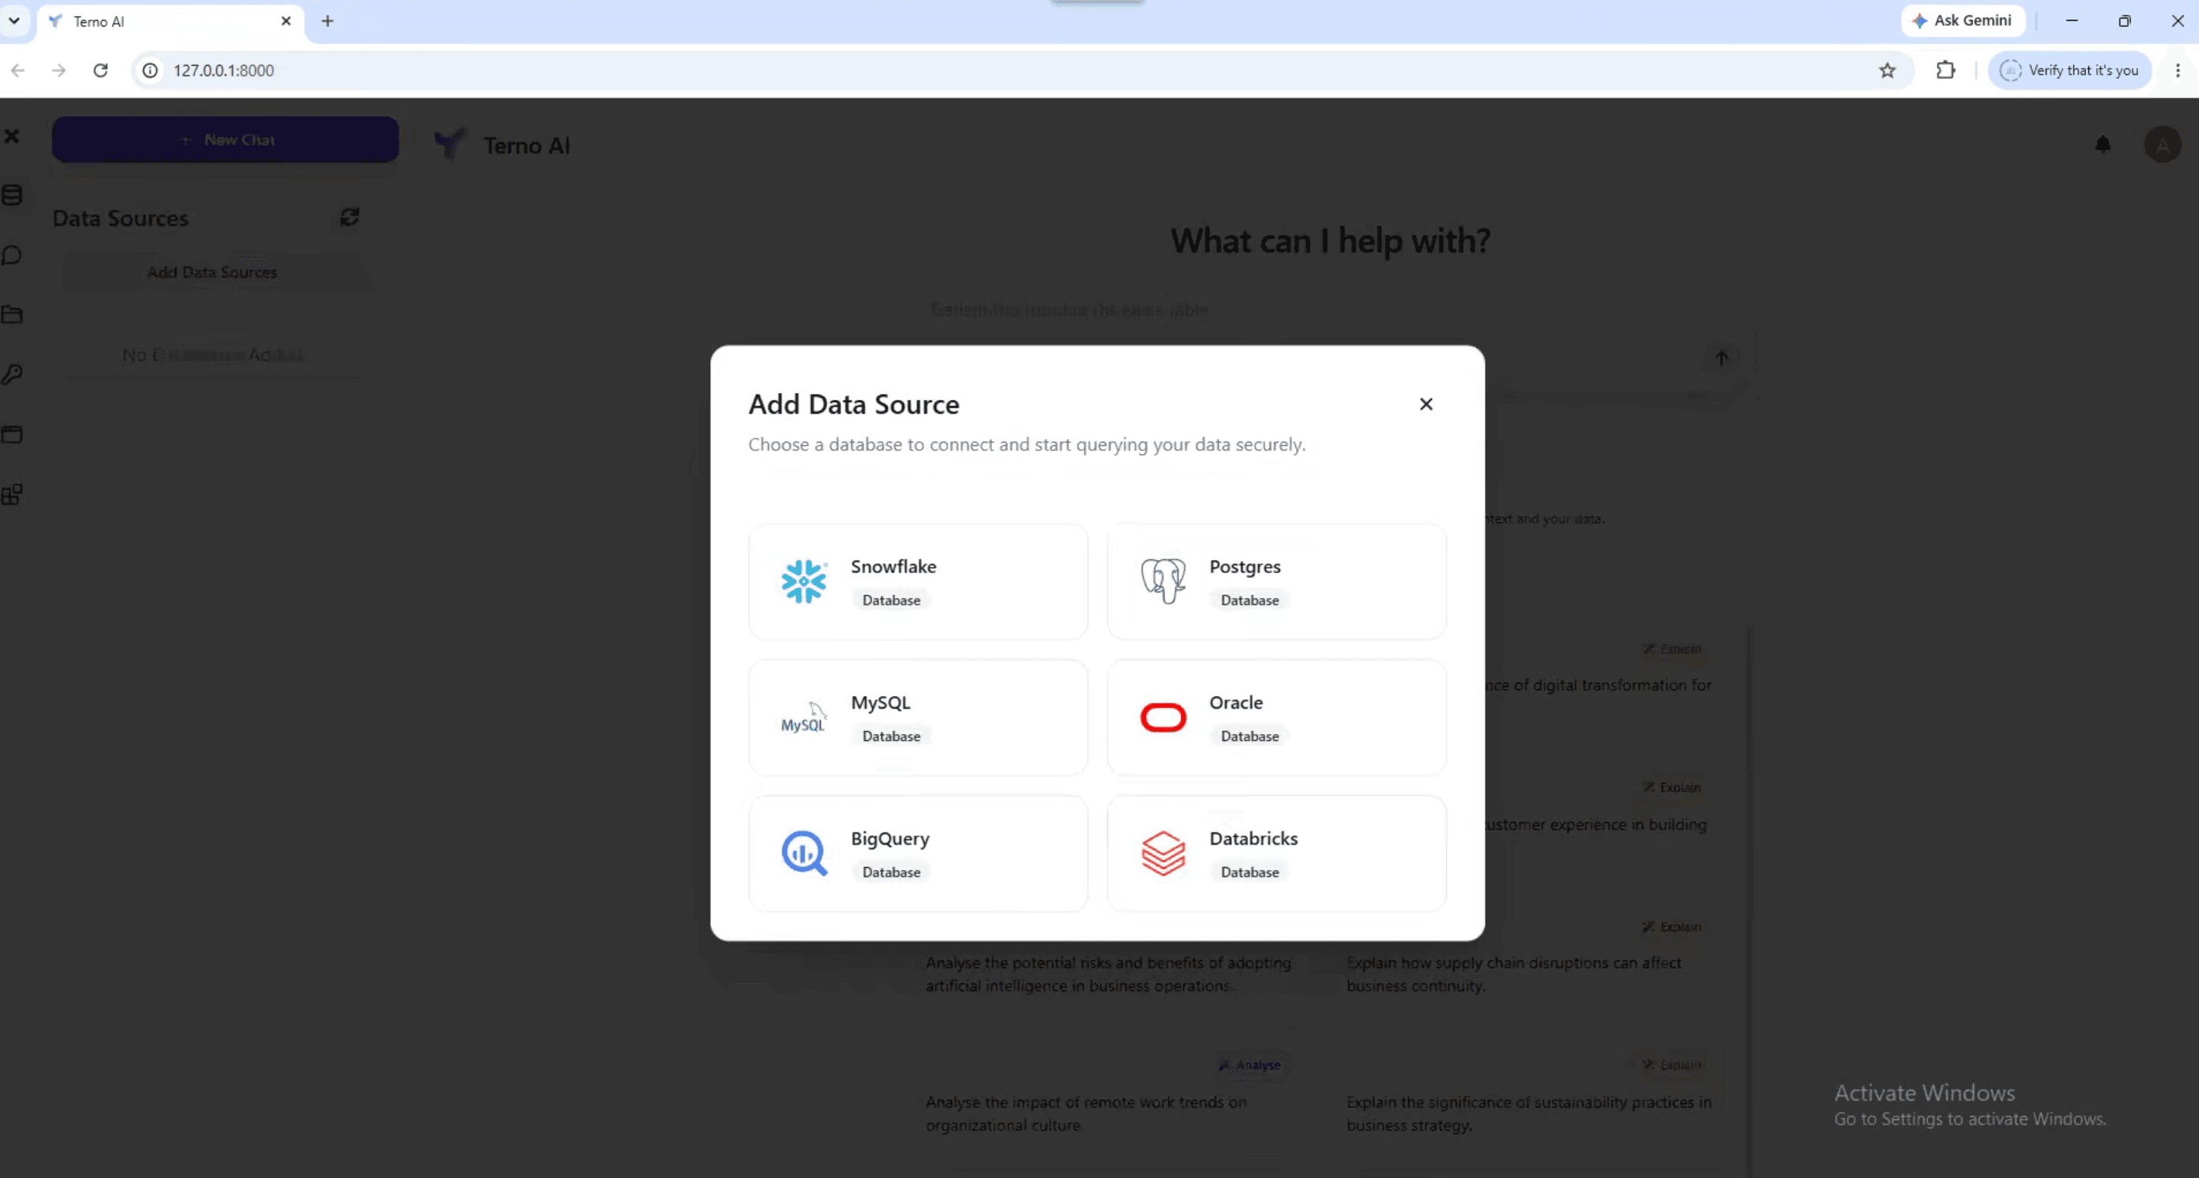Click prompt about supply chain disruptions
The image size is (2199, 1178).
(x=1513, y=974)
